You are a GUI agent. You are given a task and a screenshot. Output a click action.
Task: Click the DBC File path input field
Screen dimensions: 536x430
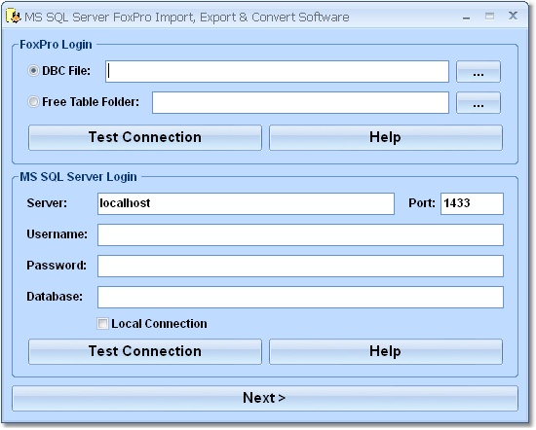click(277, 72)
